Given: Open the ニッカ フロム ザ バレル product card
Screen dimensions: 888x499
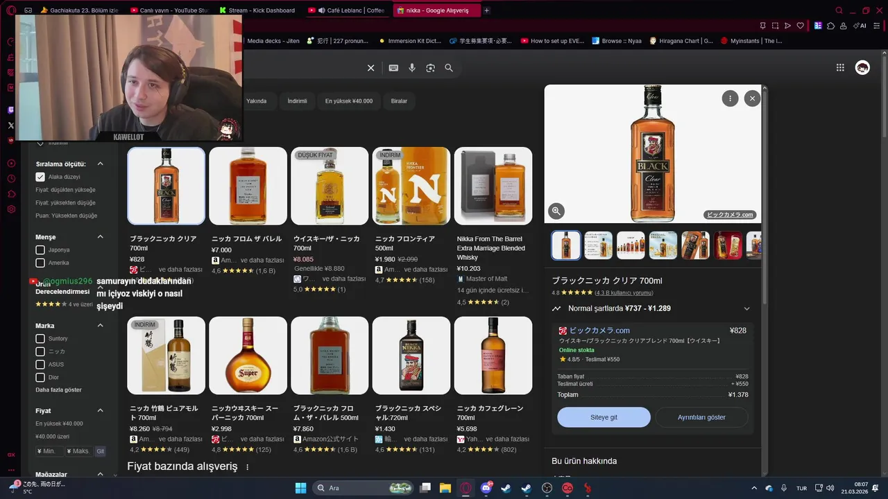Looking at the screenshot, I should [x=248, y=211].
